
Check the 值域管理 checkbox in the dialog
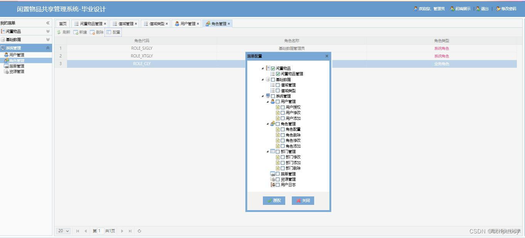[x=278, y=85]
